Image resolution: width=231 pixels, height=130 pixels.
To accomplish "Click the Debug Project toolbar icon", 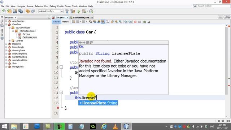I will click(x=84, y=11).
